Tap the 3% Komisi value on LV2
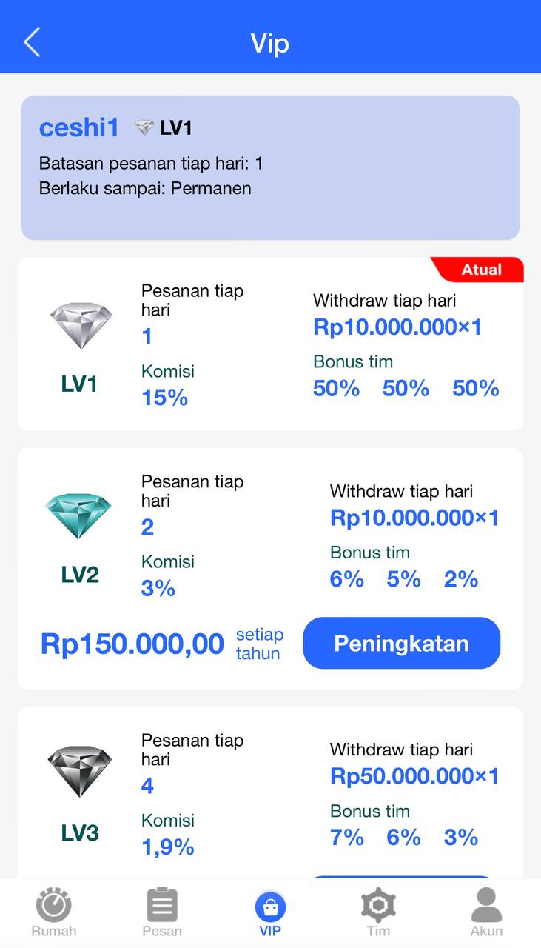This screenshot has width=541, height=948. click(x=158, y=588)
